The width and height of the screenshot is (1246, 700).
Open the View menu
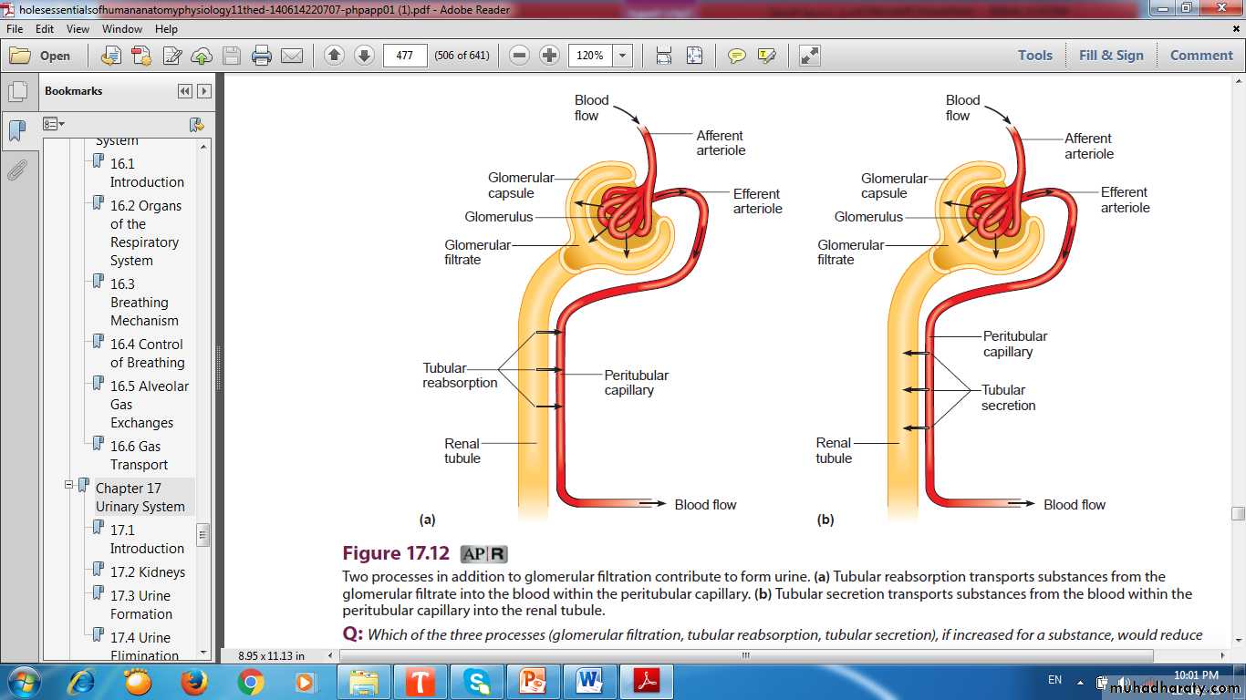[78, 29]
